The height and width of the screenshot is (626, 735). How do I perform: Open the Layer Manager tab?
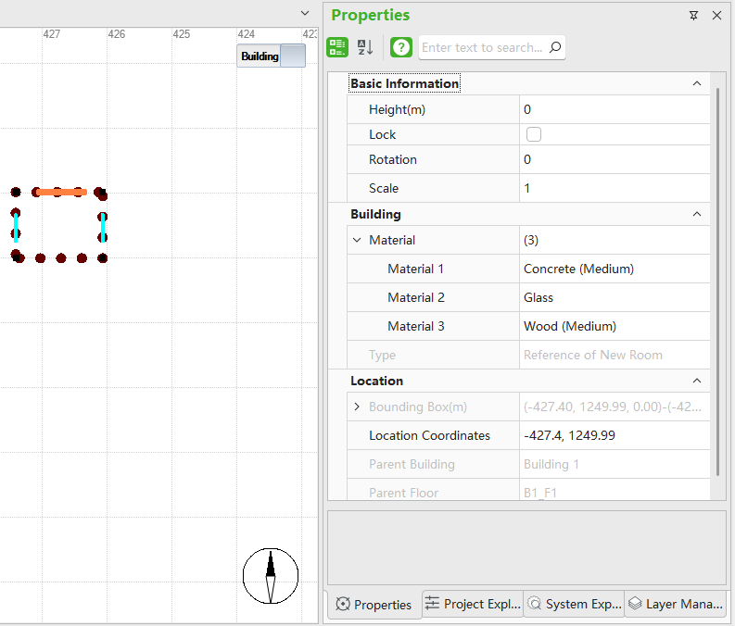pyautogui.click(x=675, y=604)
